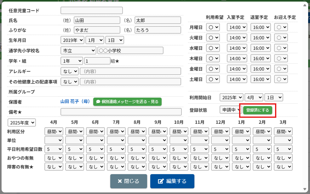Image resolution: width=310 pixels, height=194 pixels.
Task: Click the 任意児童コード input field
Action: click(x=91, y=11)
